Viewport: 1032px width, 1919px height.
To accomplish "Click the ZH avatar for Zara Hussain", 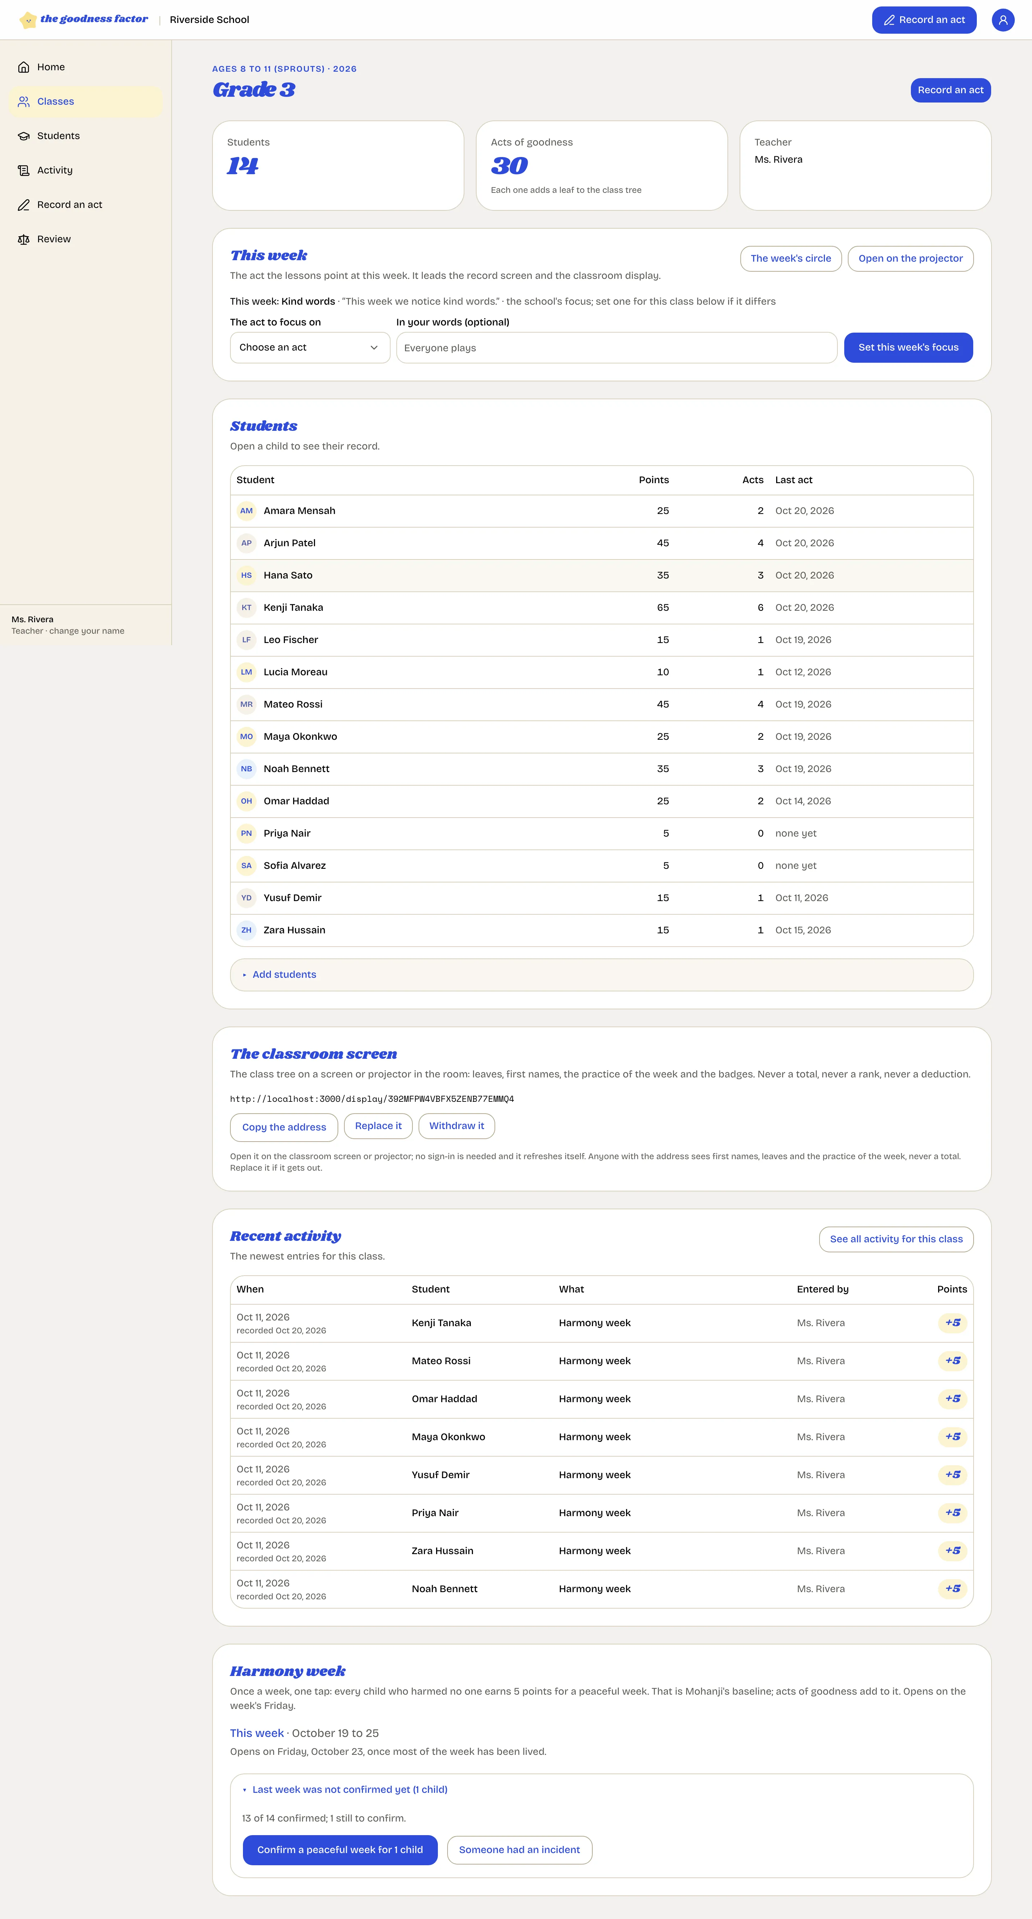I will [247, 930].
